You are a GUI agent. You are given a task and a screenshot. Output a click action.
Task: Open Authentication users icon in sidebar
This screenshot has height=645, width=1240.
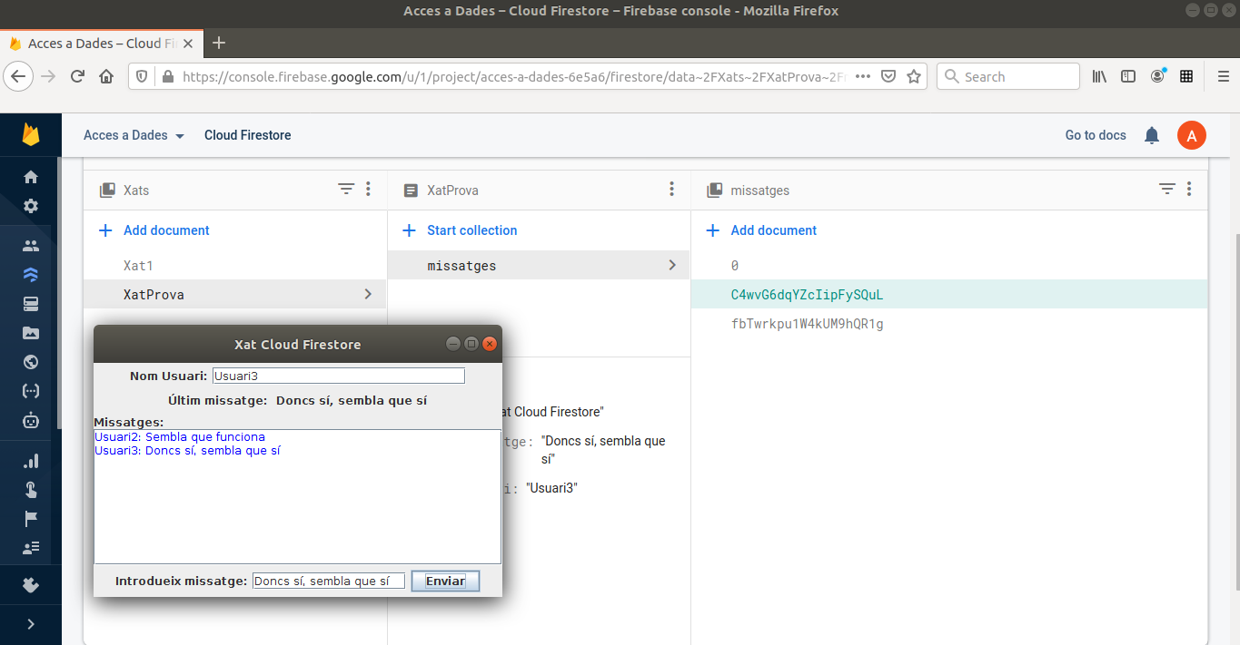(x=31, y=246)
